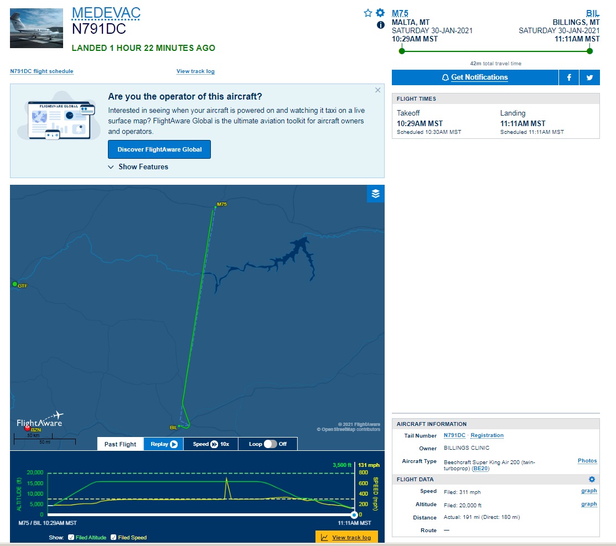Viewport: 616px width, 546px height.
Task: Open the map layers icon
Action: pyautogui.click(x=375, y=194)
